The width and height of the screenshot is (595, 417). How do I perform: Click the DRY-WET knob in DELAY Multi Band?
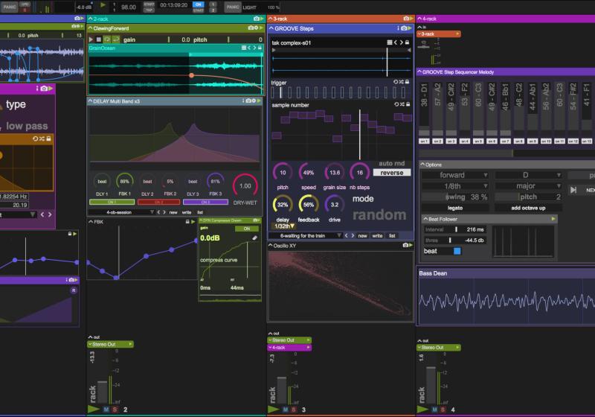point(246,185)
